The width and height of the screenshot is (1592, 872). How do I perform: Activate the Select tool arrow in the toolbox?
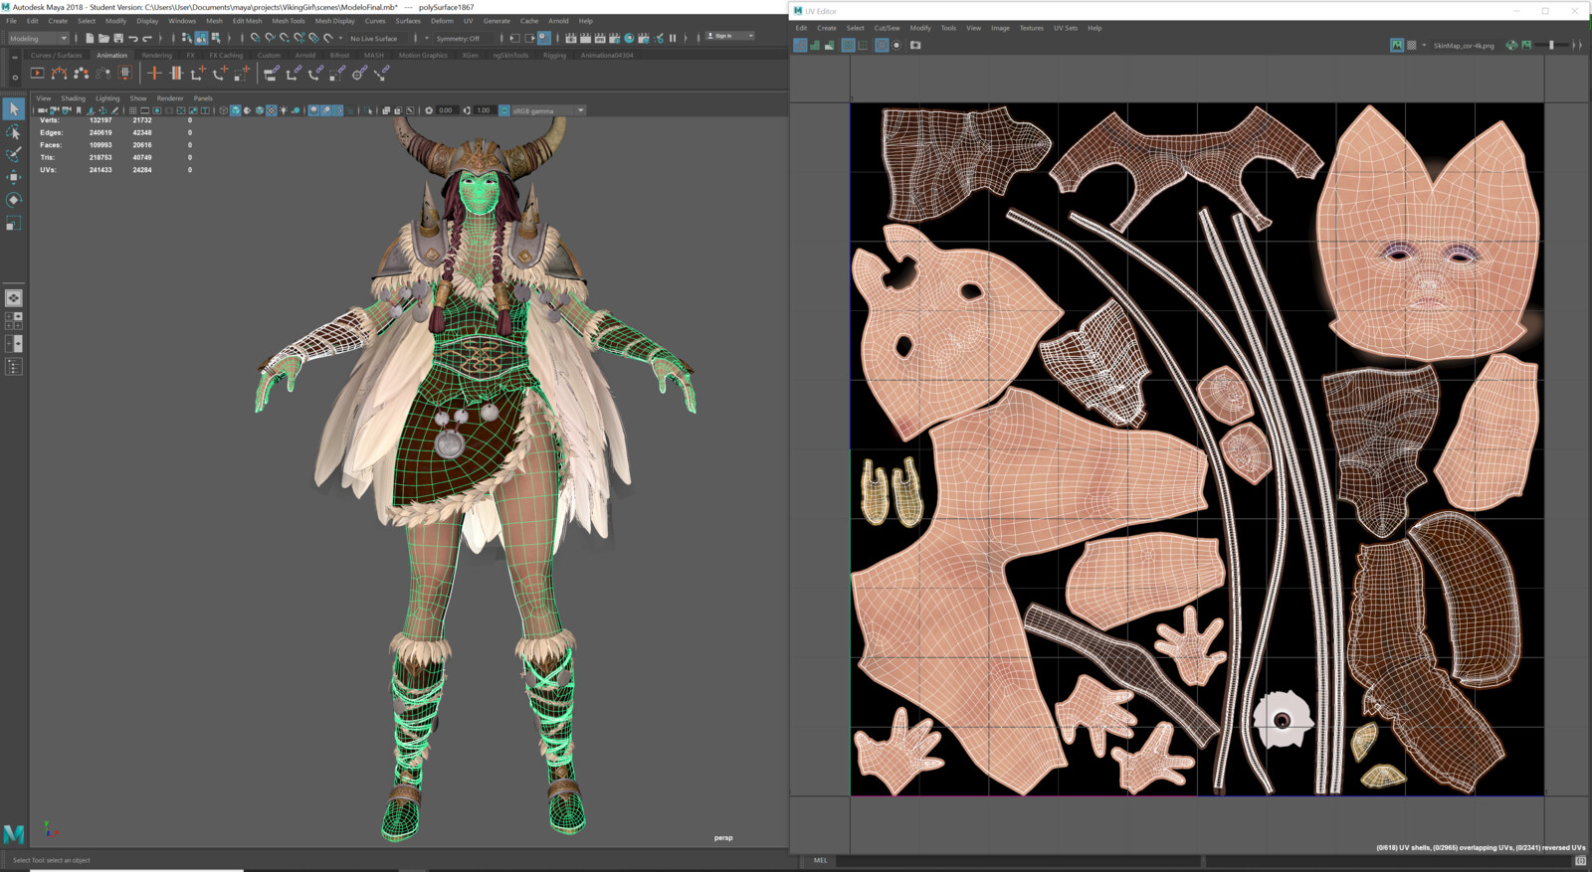coord(14,108)
